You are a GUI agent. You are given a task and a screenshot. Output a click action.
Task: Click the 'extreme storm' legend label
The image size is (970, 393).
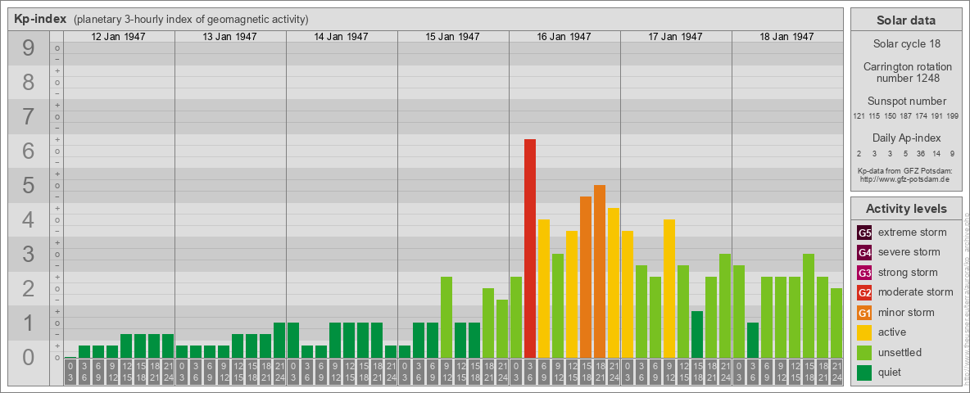click(x=913, y=233)
